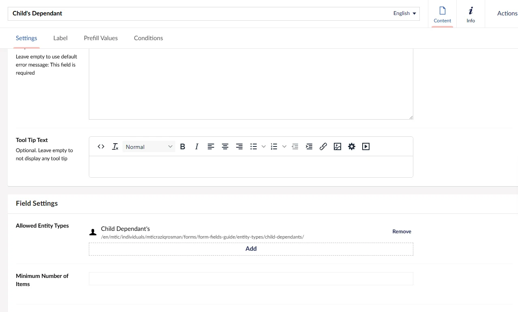Switch to the Prefill Values tab
Screen dimensions: 518x312
[x=101, y=38]
